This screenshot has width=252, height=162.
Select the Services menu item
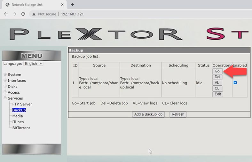(x=15, y=98)
